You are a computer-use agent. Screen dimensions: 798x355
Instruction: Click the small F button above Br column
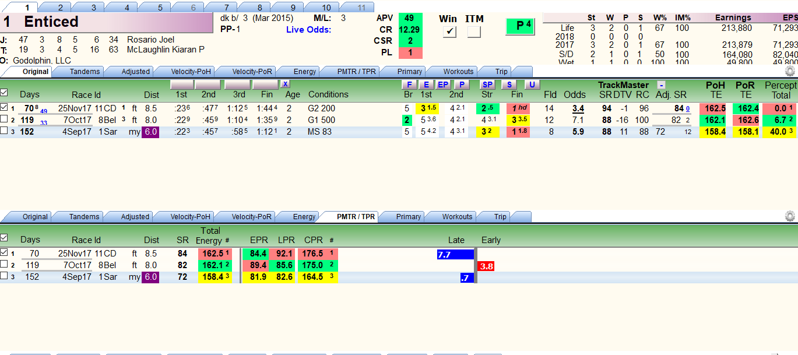pyautogui.click(x=410, y=85)
